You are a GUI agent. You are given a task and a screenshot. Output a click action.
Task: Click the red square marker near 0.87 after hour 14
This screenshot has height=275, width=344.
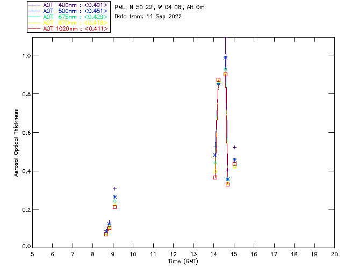click(x=218, y=80)
